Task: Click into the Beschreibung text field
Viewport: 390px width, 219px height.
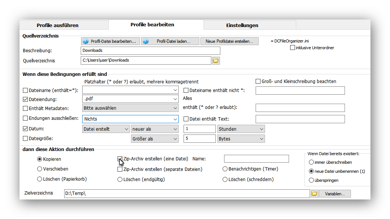Action: tap(150, 51)
